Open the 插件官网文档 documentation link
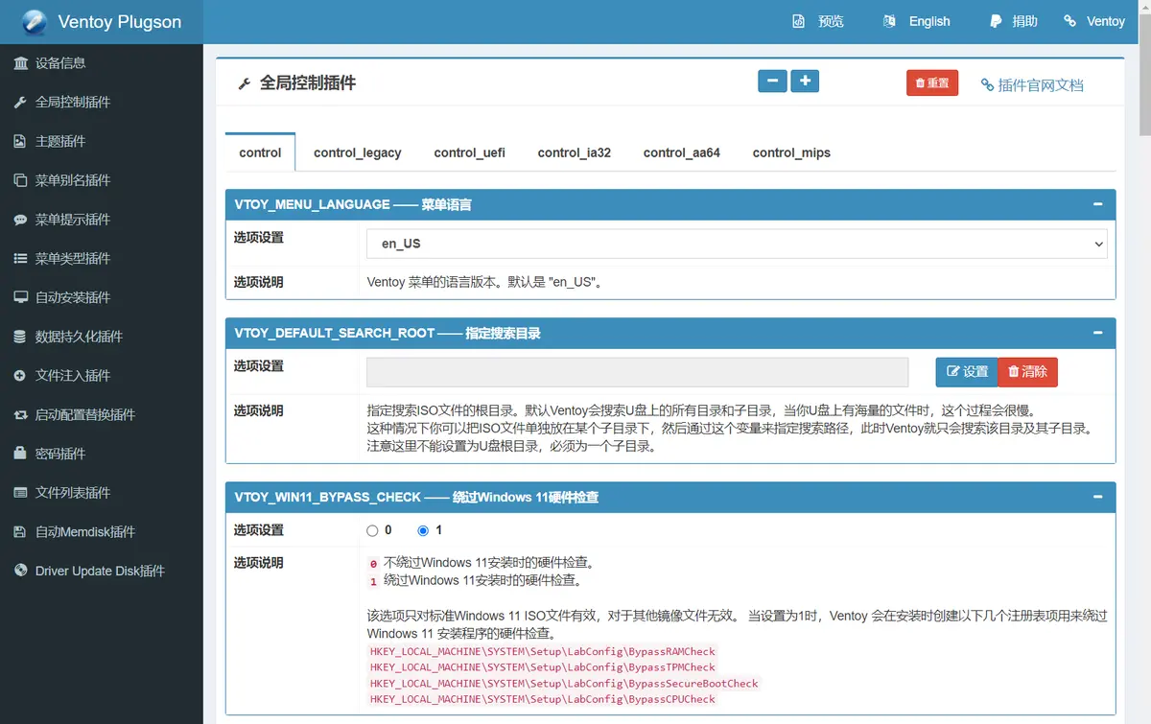 [1032, 85]
